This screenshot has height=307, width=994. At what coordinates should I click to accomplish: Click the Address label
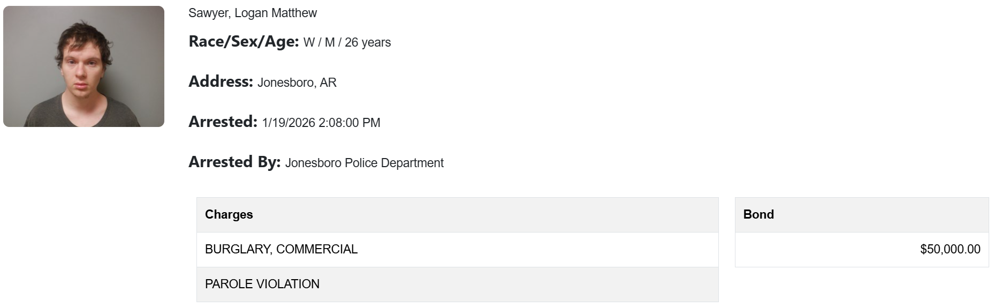point(221,81)
